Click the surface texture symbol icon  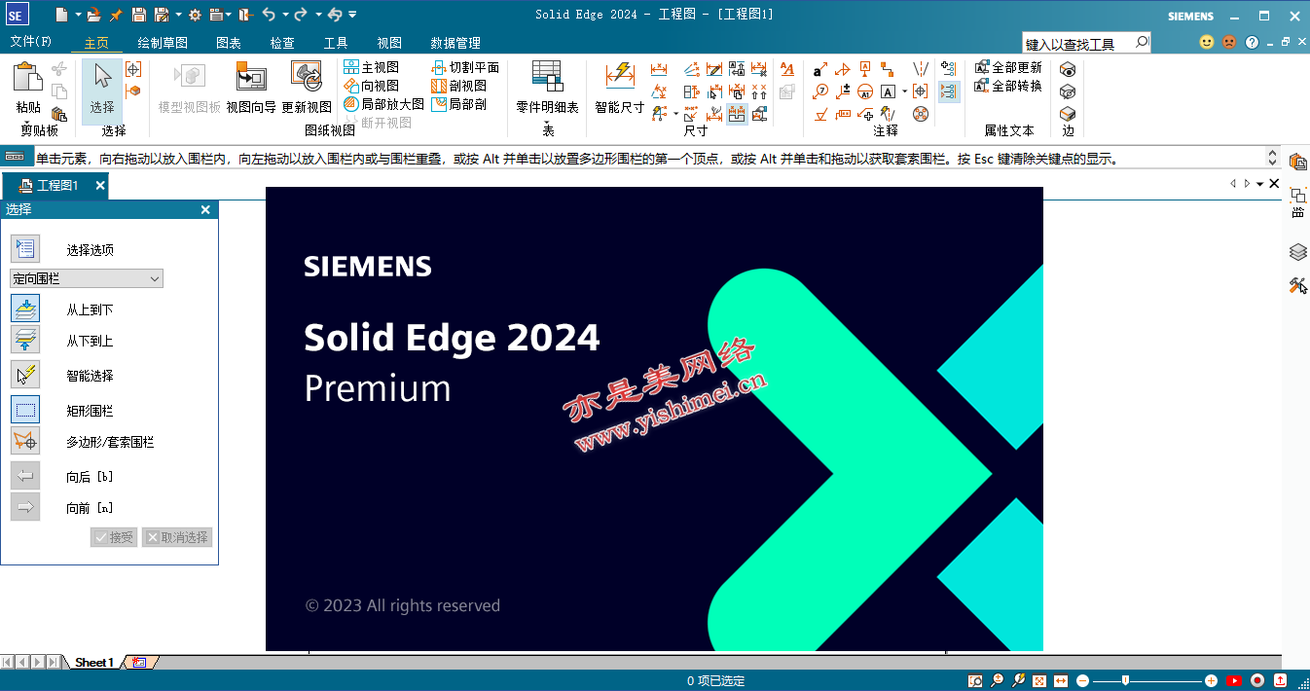click(x=820, y=114)
